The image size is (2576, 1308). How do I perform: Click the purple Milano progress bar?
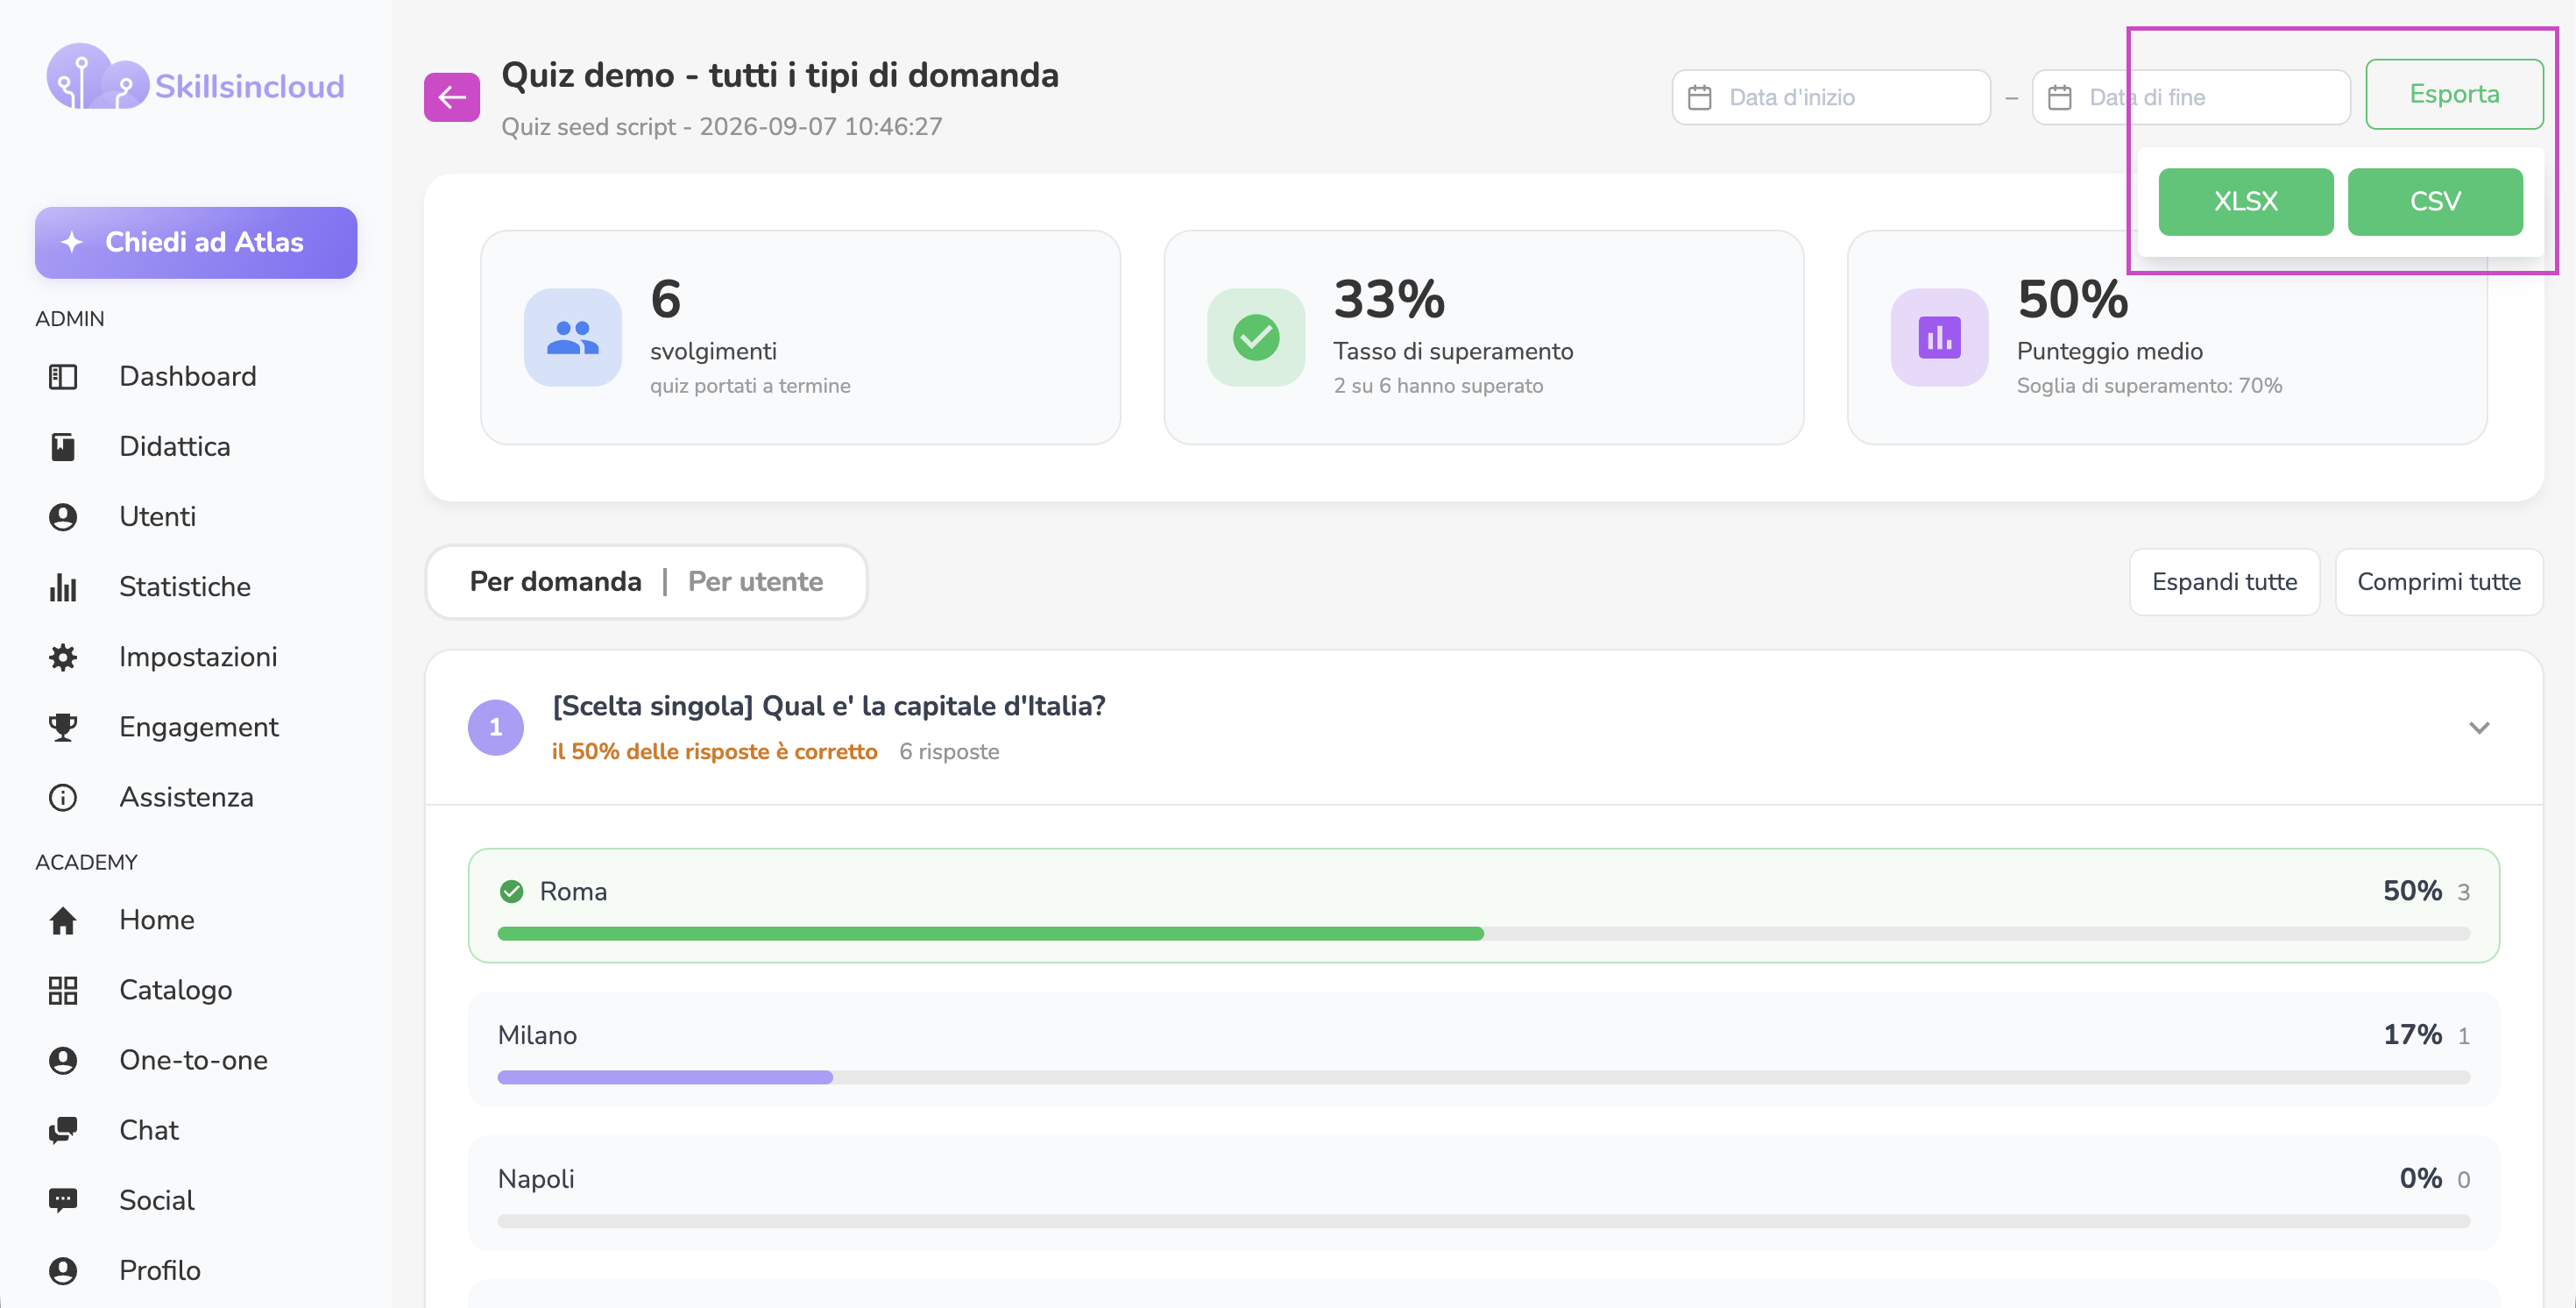tap(665, 1077)
